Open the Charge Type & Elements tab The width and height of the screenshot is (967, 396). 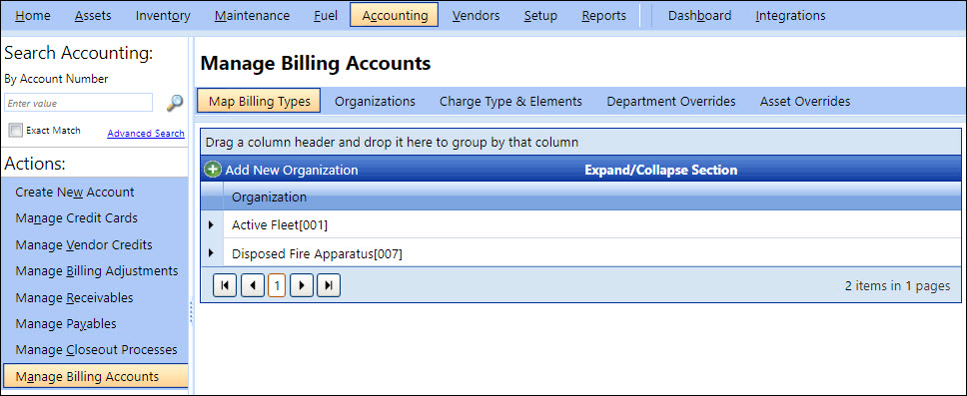point(510,101)
